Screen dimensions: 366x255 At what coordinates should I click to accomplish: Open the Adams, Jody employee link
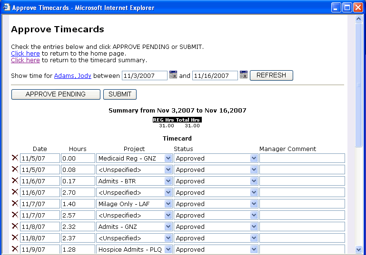(x=72, y=76)
